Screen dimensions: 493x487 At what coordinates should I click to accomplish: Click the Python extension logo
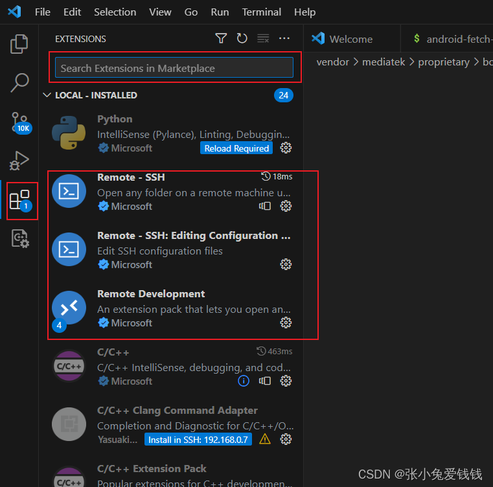click(69, 133)
